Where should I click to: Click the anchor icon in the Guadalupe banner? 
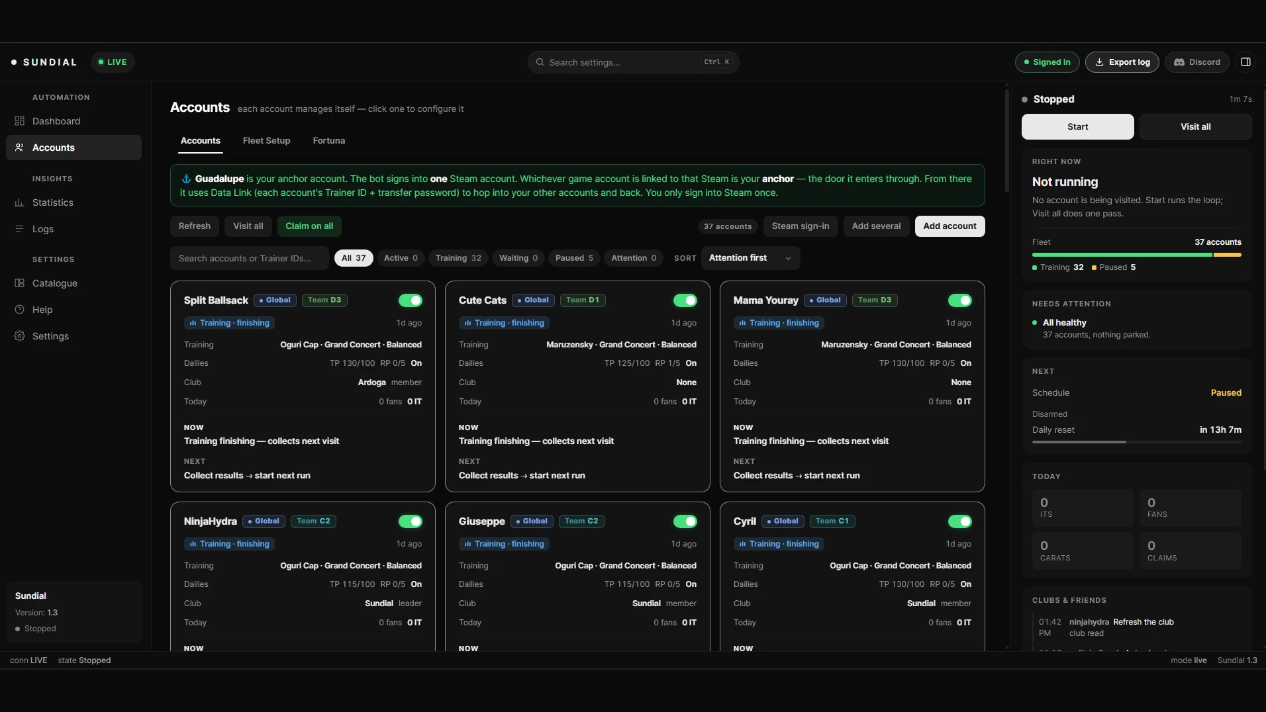click(186, 179)
